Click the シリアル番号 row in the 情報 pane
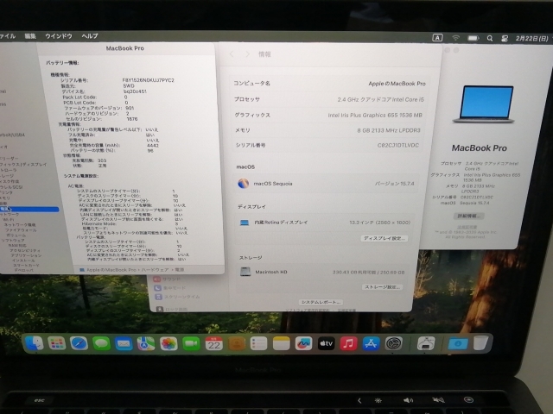553x414 pixels. pos(327,145)
